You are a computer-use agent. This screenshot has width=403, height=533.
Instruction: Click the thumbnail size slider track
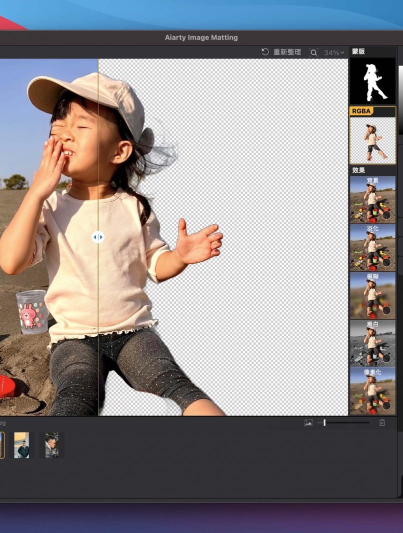tap(350, 423)
